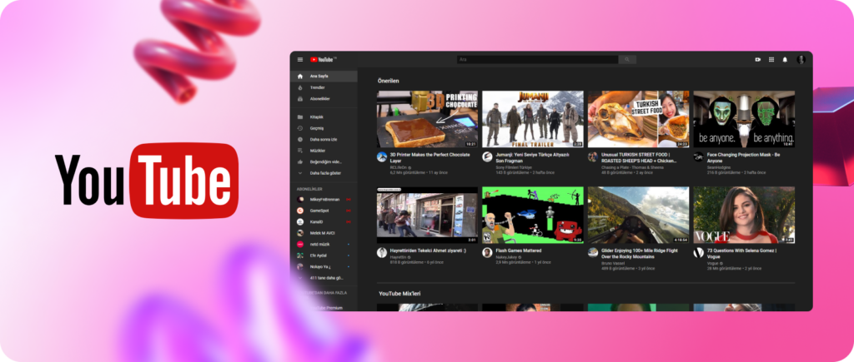Open the Nokayo Ya subscription
The image size is (854, 362).
(324, 266)
